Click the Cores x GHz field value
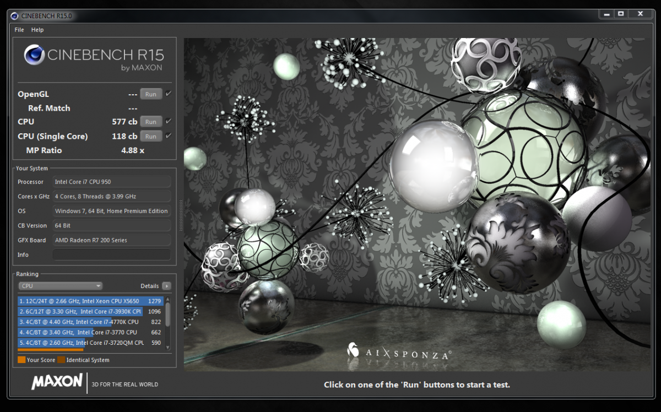Image resolution: width=661 pixels, height=412 pixels. (112, 196)
